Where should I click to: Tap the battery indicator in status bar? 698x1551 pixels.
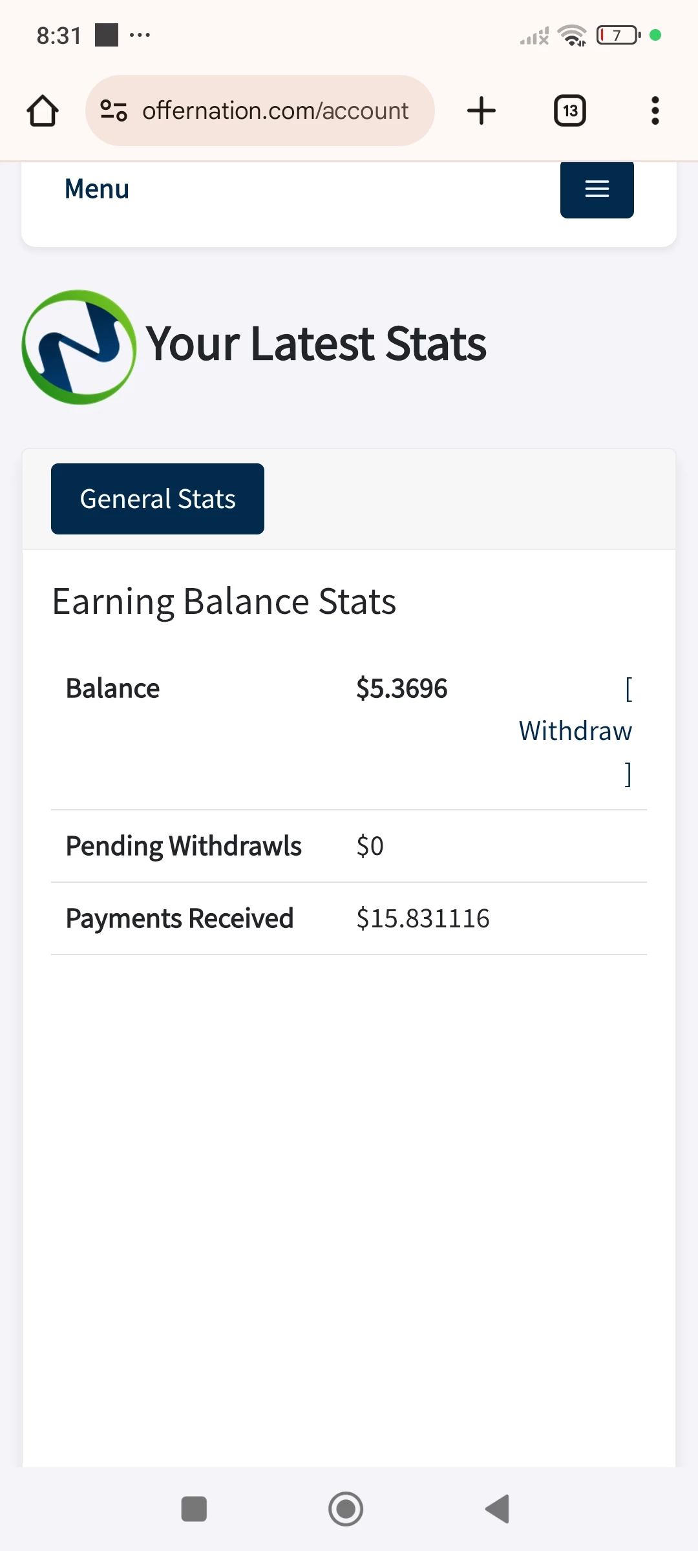click(x=619, y=35)
